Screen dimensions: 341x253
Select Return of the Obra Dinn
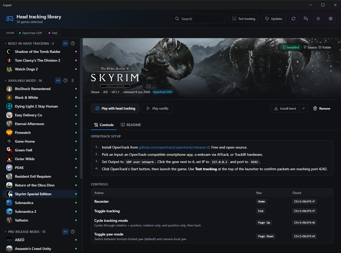pyautogui.click(x=40, y=185)
